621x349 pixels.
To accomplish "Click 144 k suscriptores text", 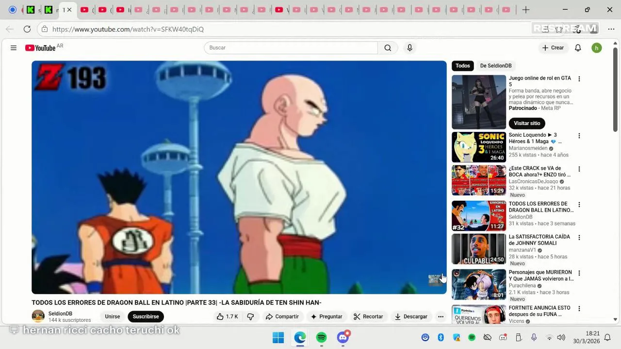I will [x=69, y=320].
